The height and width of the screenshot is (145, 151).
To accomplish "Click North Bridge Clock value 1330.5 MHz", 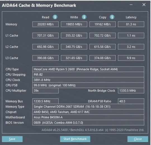I will pyautogui.click(x=131, y=90).
